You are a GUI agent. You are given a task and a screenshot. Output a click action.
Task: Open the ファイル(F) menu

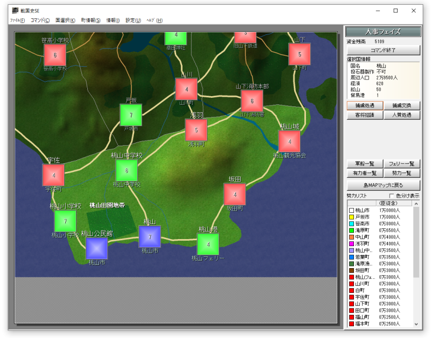17,20
